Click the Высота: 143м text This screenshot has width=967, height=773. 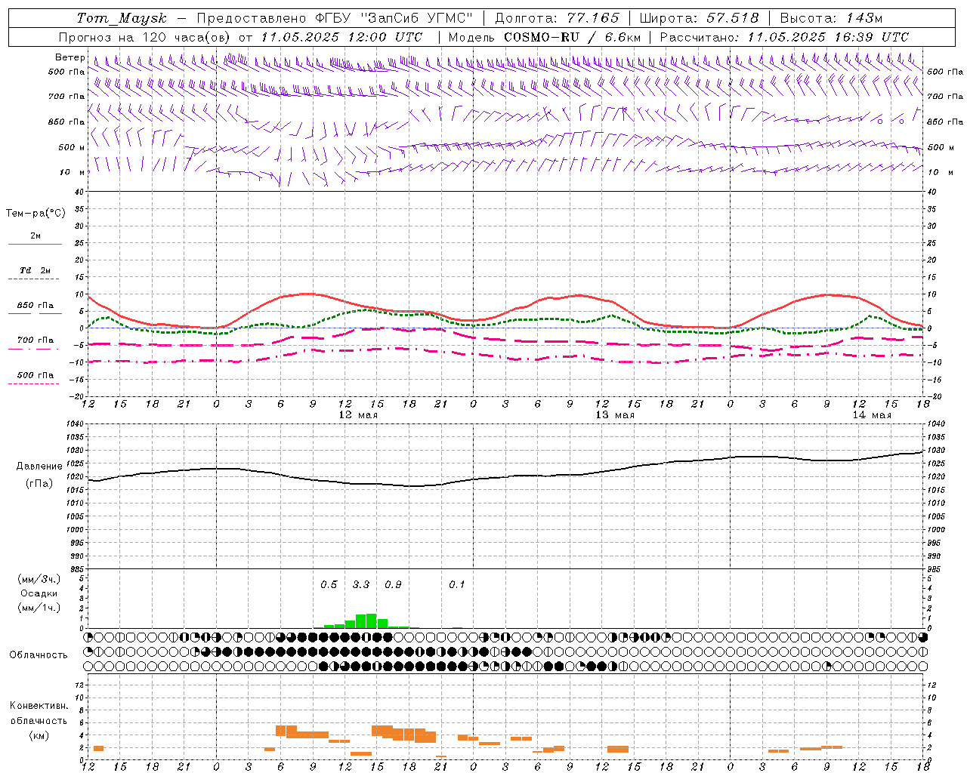[x=831, y=18]
